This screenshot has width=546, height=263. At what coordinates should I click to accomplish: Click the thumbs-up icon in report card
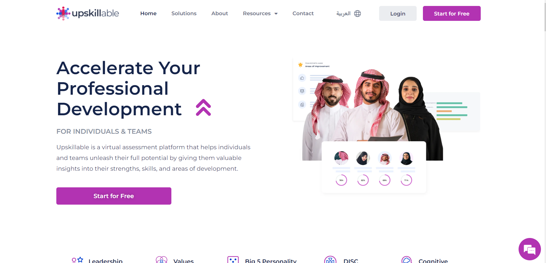(x=302, y=78)
